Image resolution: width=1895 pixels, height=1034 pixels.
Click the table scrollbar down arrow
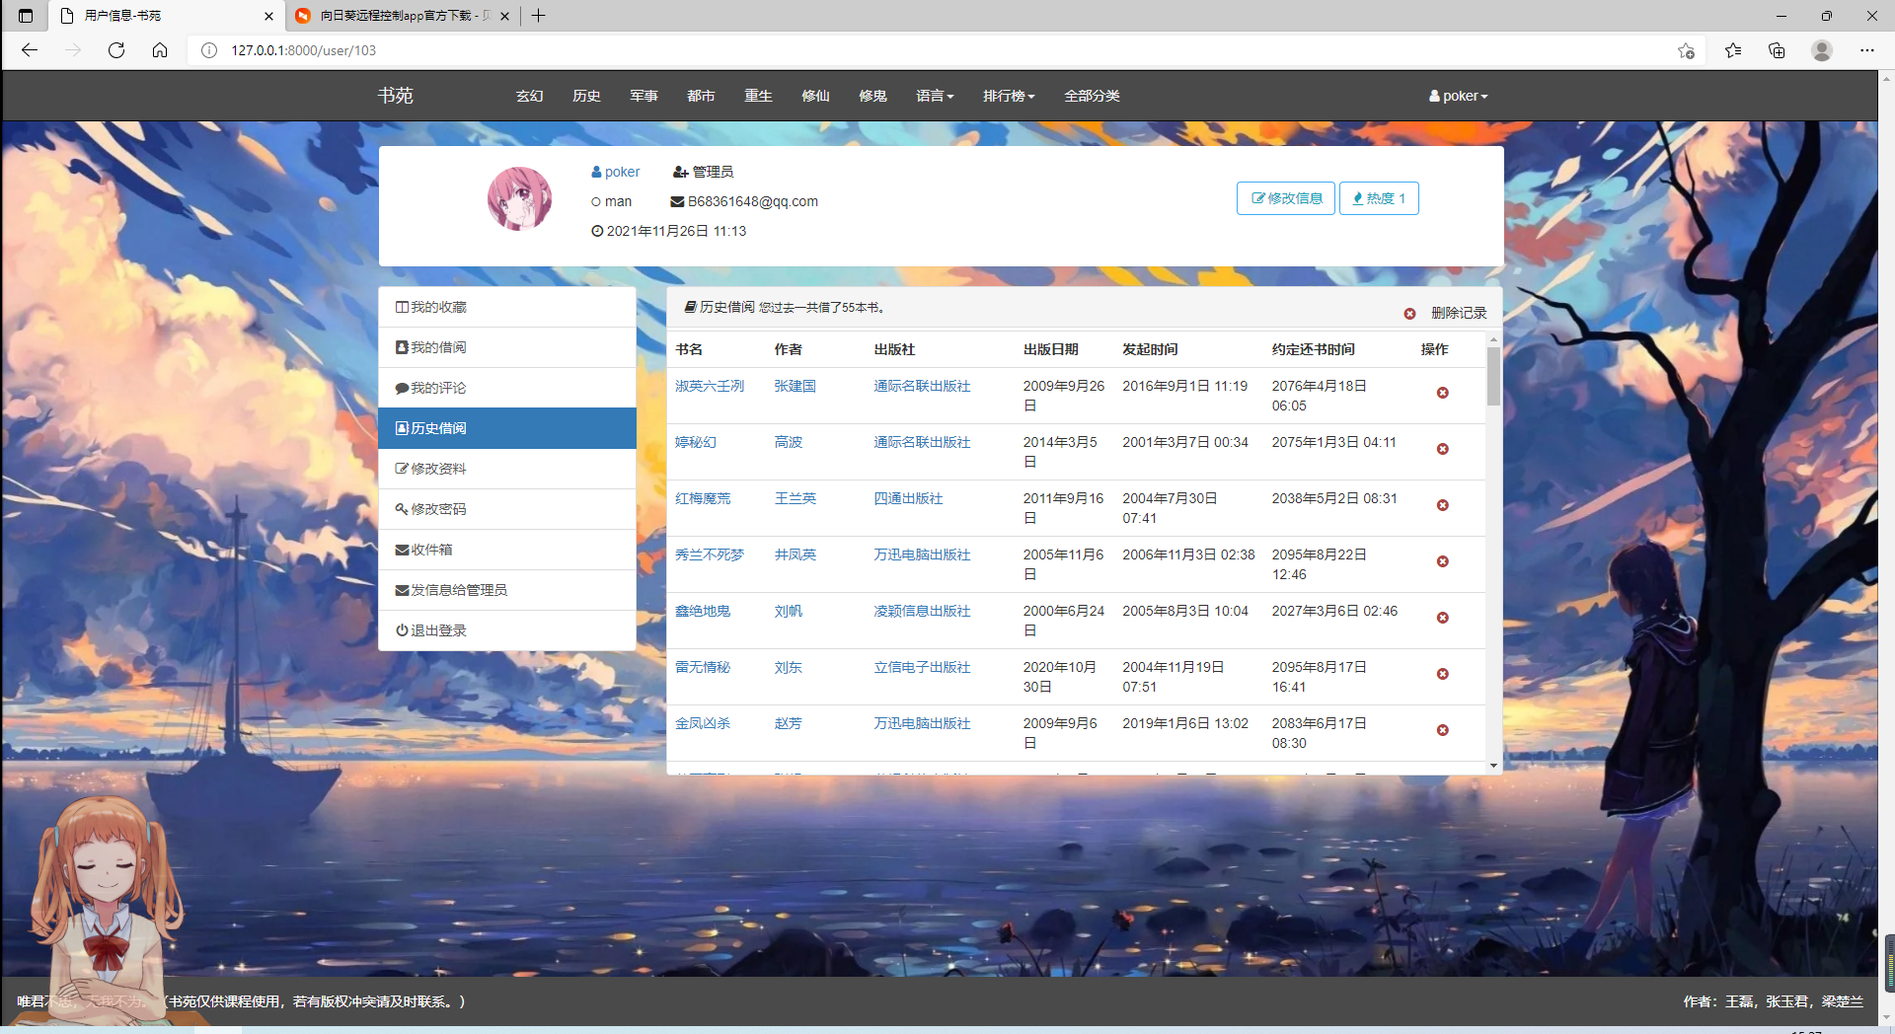click(1493, 766)
